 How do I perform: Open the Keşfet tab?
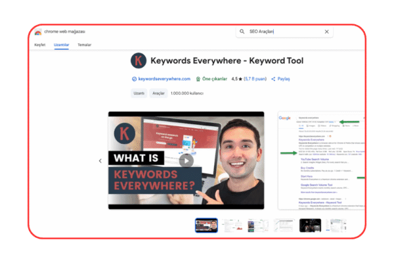40,45
